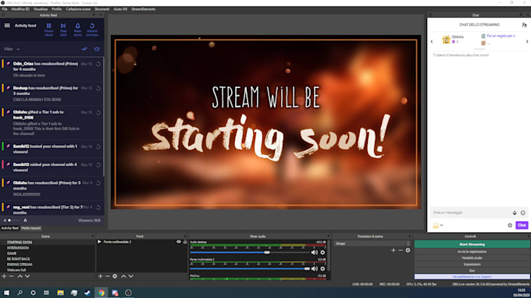The image size is (531, 298).
Task: Adjust Fonte multimediale 2 volume slider
Action: 249,268
